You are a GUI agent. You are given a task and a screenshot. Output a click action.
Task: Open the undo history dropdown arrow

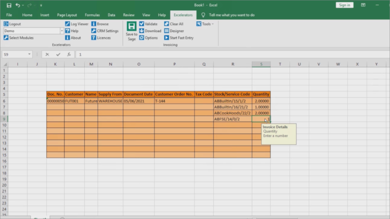[23, 5]
